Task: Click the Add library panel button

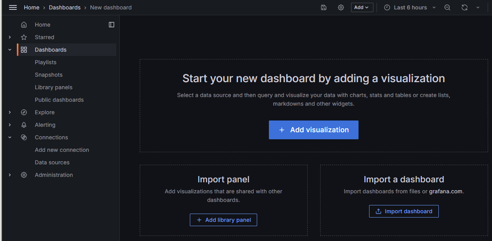Action: pyautogui.click(x=223, y=220)
